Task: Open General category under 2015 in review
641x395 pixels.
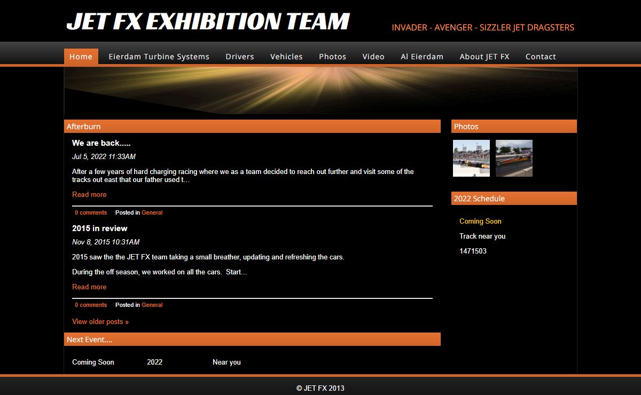Action: click(152, 305)
